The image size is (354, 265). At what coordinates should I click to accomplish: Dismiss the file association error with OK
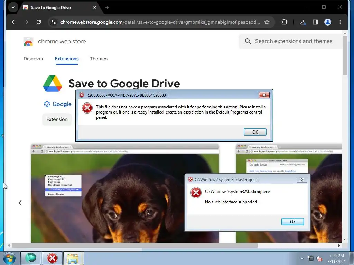point(255,132)
